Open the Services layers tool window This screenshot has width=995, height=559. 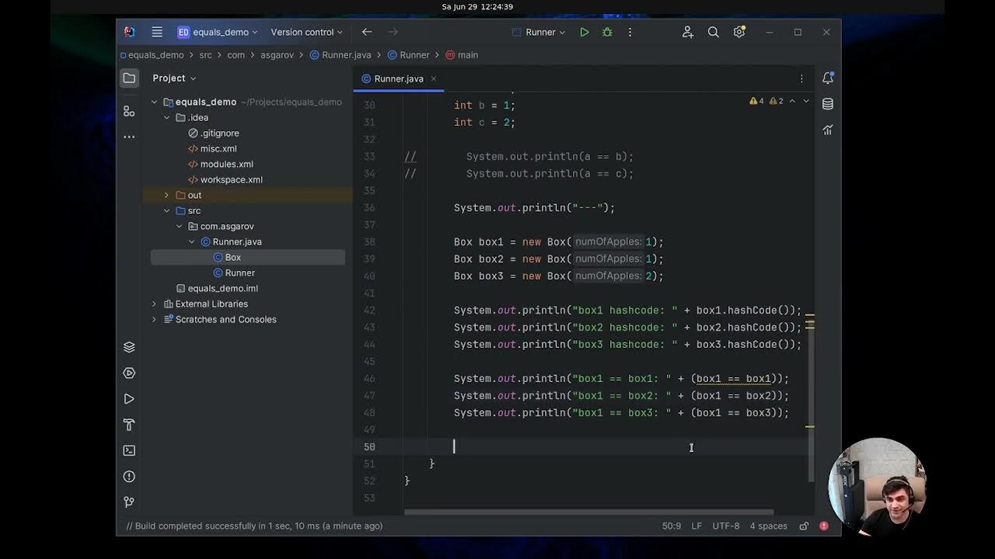[129, 347]
